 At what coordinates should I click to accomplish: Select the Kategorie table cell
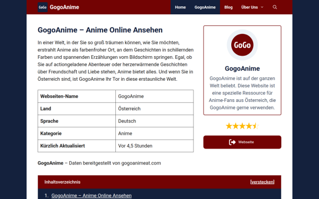pyautogui.click(x=77, y=133)
